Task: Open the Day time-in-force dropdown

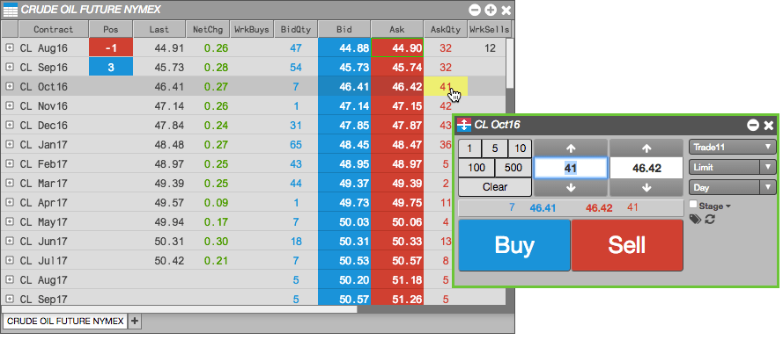Action: click(x=732, y=188)
